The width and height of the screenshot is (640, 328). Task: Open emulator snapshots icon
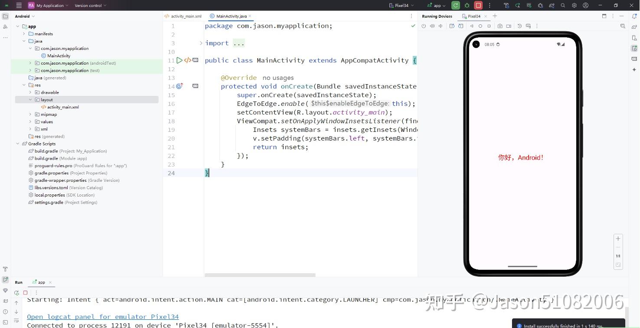[x=520, y=26]
